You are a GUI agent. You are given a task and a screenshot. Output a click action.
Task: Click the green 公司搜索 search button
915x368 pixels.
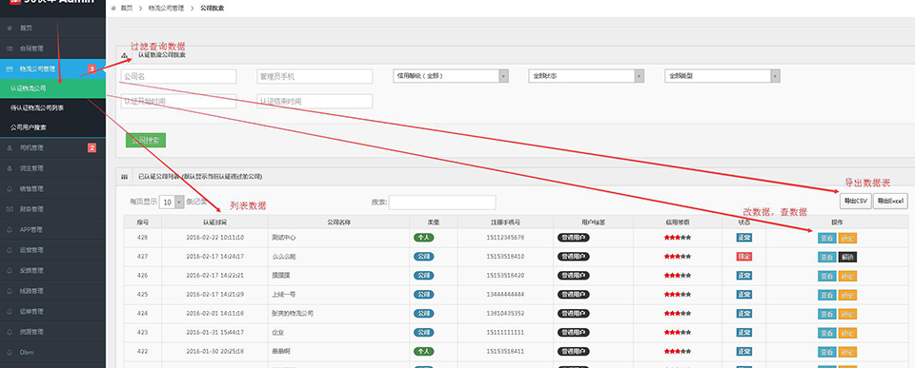pyautogui.click(x=146, y=141)
